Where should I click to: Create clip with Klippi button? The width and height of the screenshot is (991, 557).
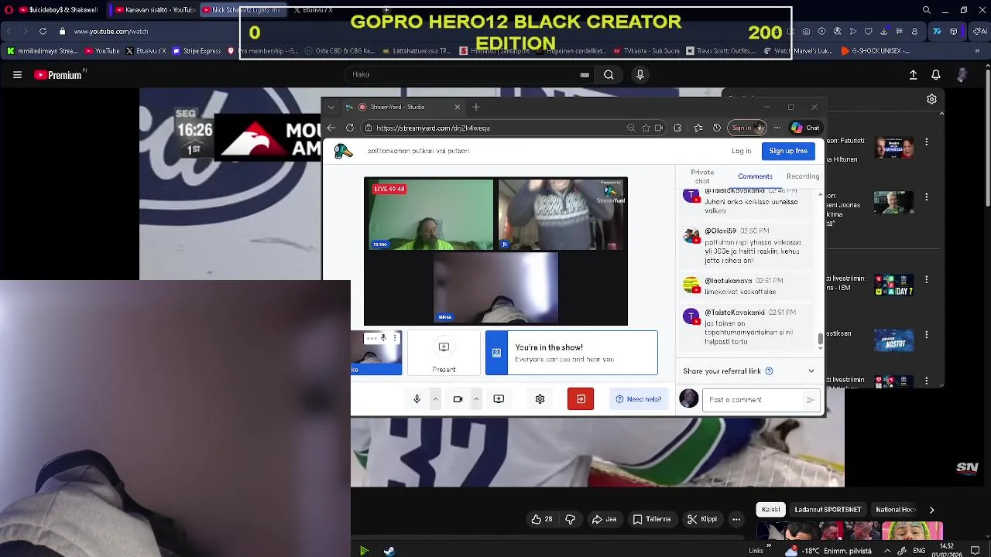click(701, 519)
